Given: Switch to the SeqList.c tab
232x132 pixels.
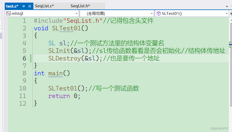Looking at the screenshot, I should (44, 6).
